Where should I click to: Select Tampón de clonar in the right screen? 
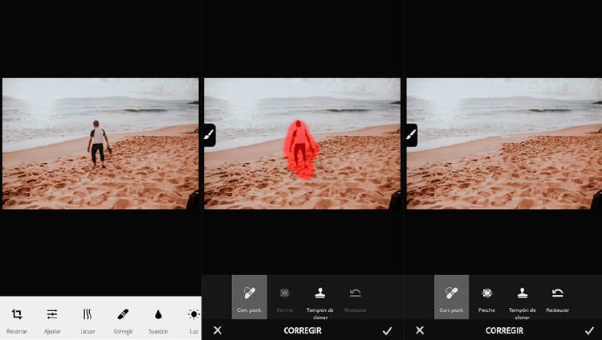[522, 296]
